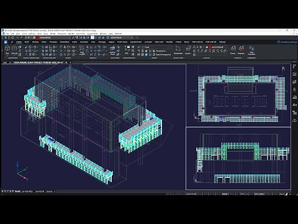Activate the Section Plane tool

(x=112, y=50)
